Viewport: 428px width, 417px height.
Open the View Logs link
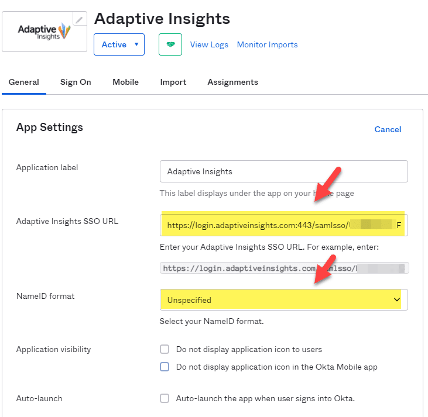click(x=209, y=44)
